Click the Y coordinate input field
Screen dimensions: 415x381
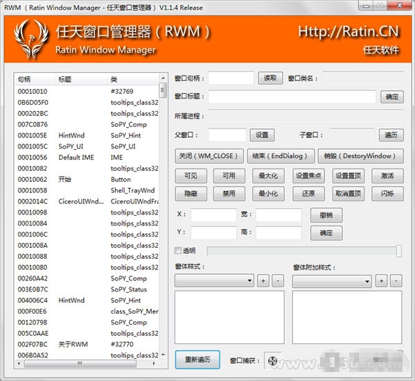(x=213, y=232)
